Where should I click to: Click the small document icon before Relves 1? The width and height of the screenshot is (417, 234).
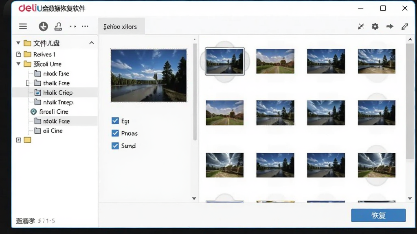click(x=19, y=54)
